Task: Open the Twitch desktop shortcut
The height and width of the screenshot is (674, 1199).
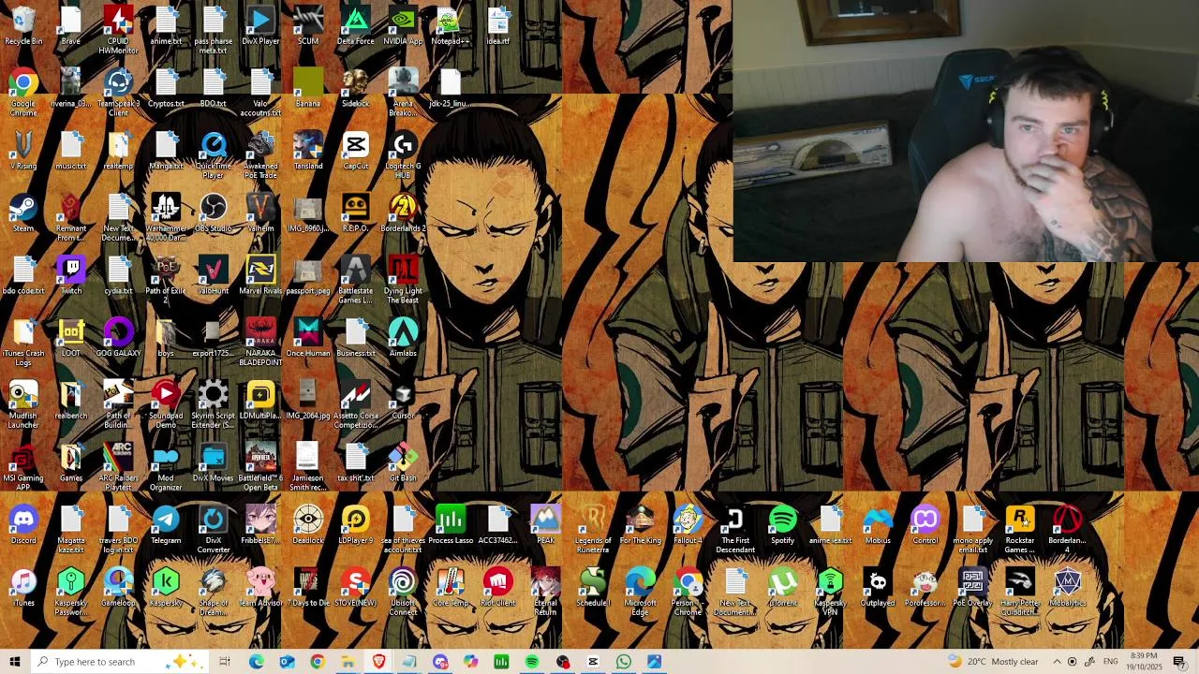Action: coord(71,276)
